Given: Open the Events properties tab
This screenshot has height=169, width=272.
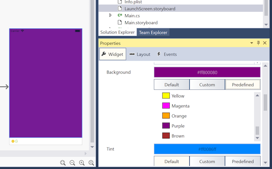Looking at the screenshot, I should (167, 54).
